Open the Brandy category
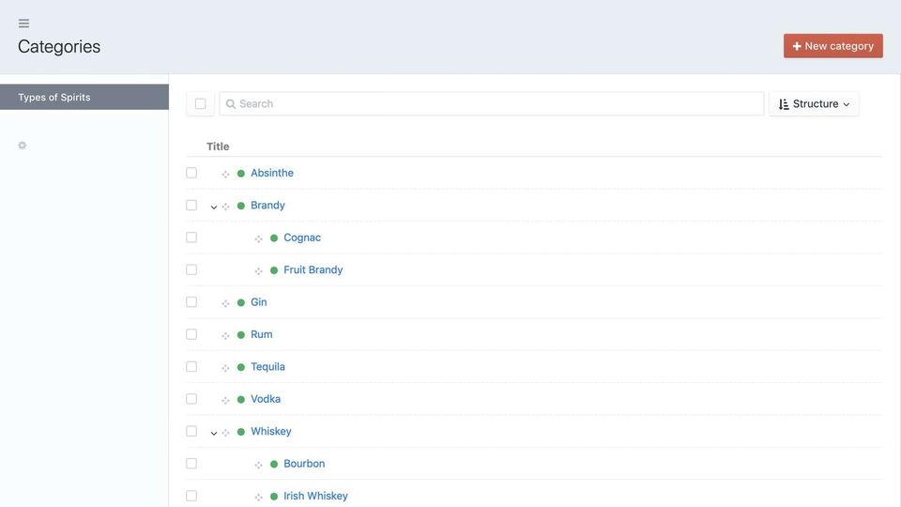The width and height of the screenshot is (901, 507). pyautogui.click(x=267, y=206)
